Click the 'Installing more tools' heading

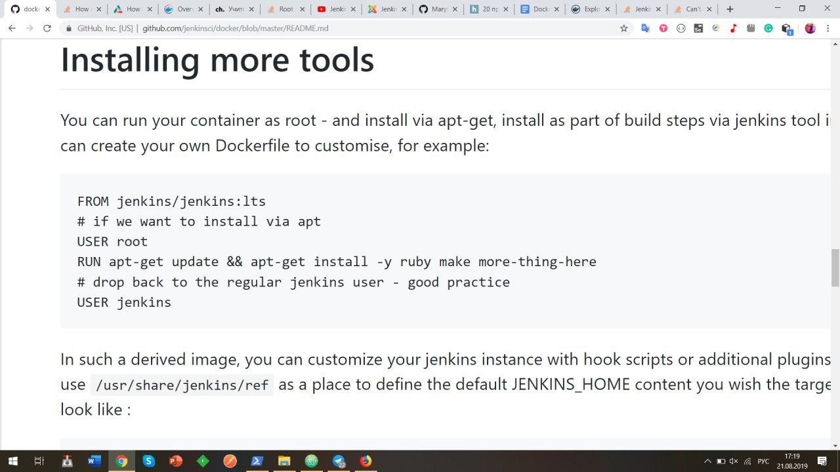pos(217,60)
